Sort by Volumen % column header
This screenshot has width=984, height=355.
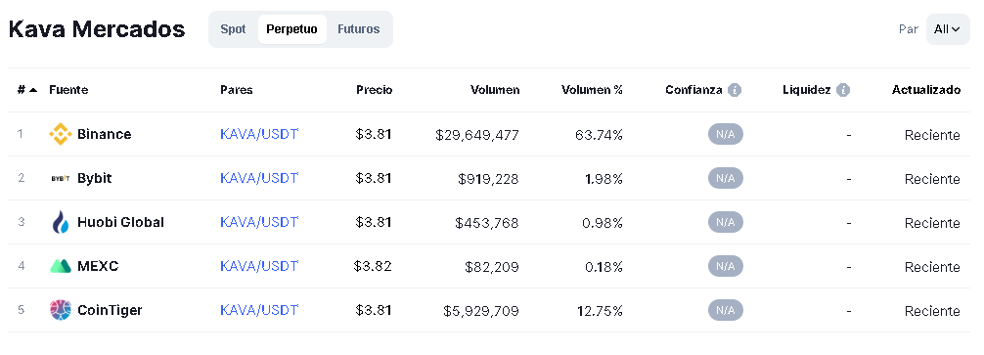point(592,90)
